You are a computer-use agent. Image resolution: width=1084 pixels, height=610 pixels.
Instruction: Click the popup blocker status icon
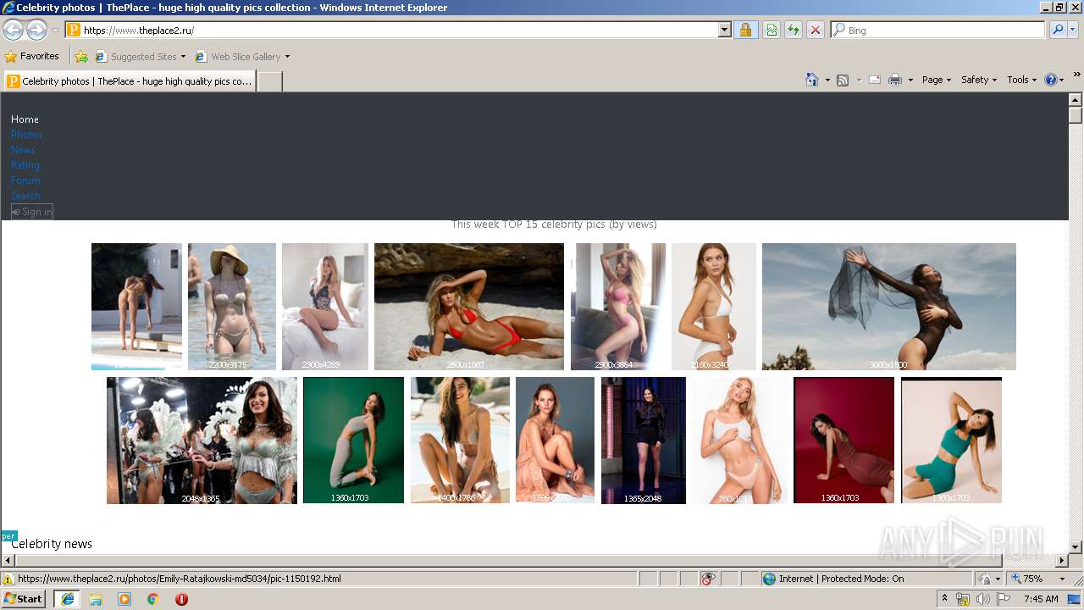click(708, 579)
